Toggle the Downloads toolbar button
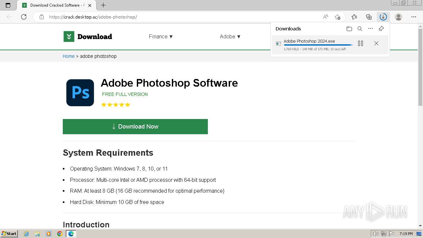Screen dimensions: 423x238 383,17
